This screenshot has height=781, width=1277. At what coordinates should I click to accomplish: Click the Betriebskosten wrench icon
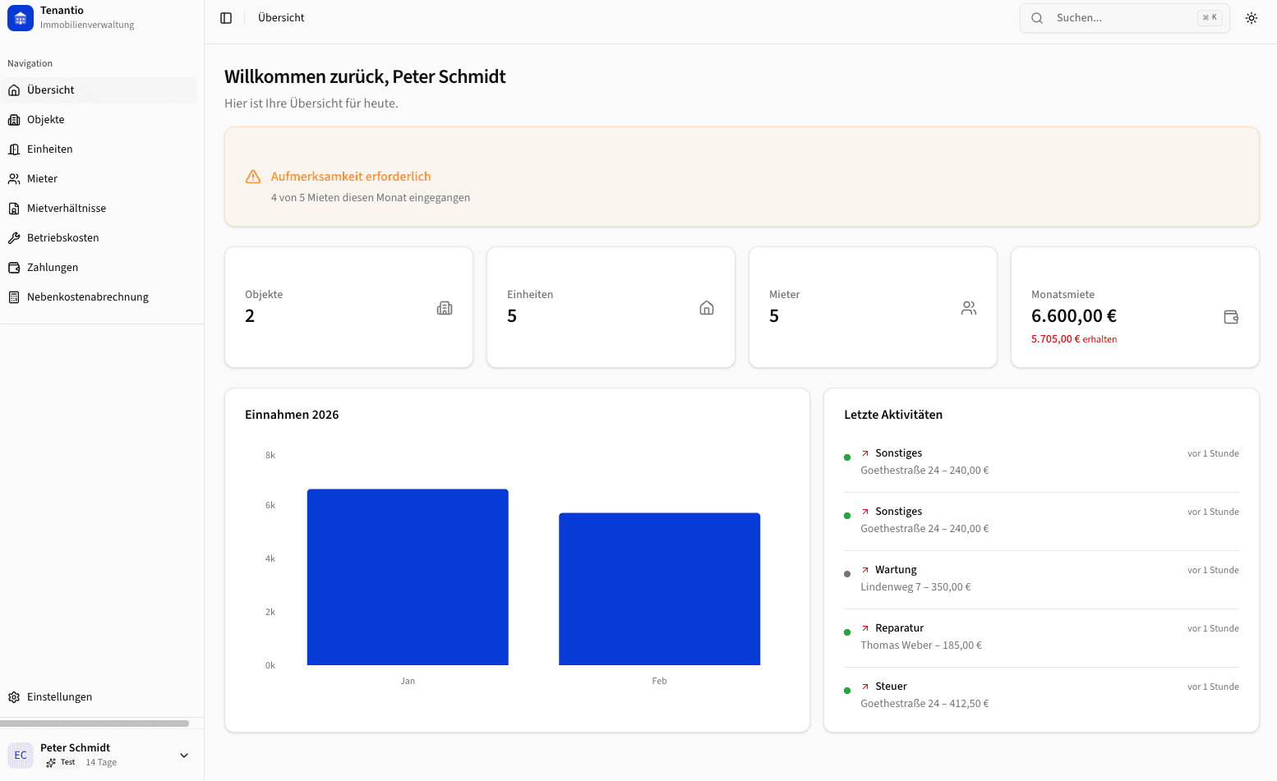pos(14,237)
